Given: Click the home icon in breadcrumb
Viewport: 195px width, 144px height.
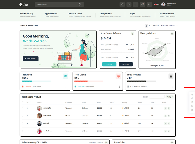Looking at the screenshot, I should (x=146, y=26).
